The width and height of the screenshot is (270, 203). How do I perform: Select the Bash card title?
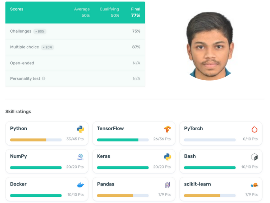pyautogui.click(x=190, y=156)
